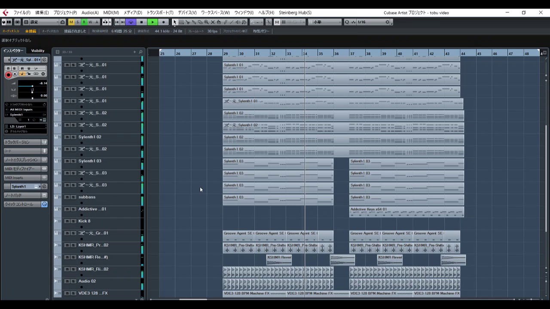This screenshot has width=550, height=309.
Task: Select the Glue tool
Action: tap(194, 22)
